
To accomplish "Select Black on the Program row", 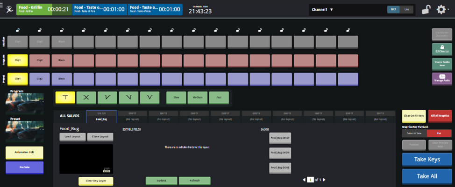I will [x=62, y=60].
